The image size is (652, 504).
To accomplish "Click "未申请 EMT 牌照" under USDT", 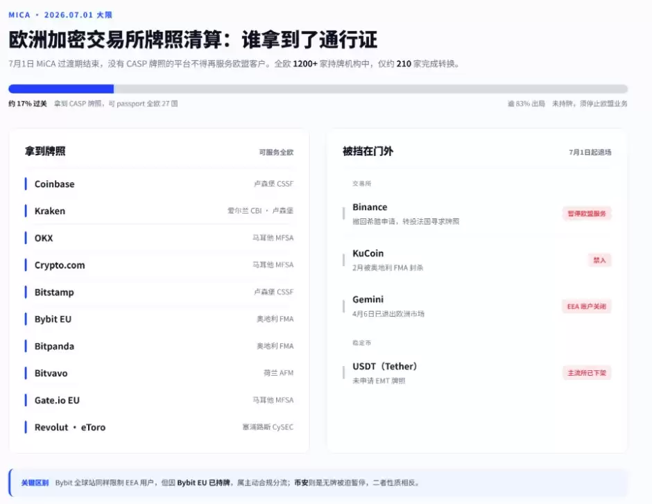I will click(x=379, y=381).
